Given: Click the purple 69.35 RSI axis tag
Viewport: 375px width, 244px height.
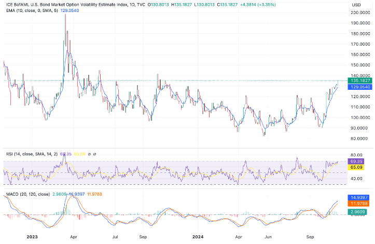Looking at the screenshot, I should click(x=356, y=161).
